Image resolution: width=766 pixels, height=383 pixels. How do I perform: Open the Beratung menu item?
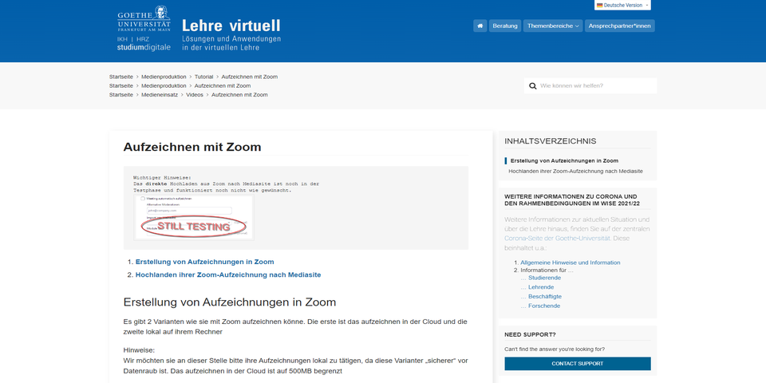(x=504, y=26)
